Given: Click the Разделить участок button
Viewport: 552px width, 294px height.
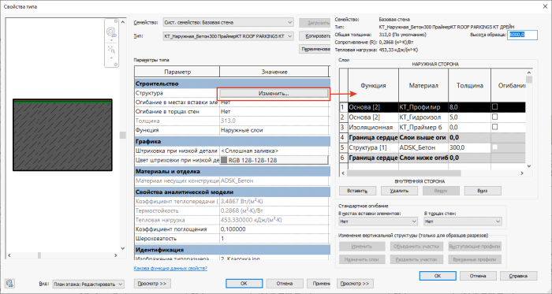Looking at the screenshot, I should point(417,259).
